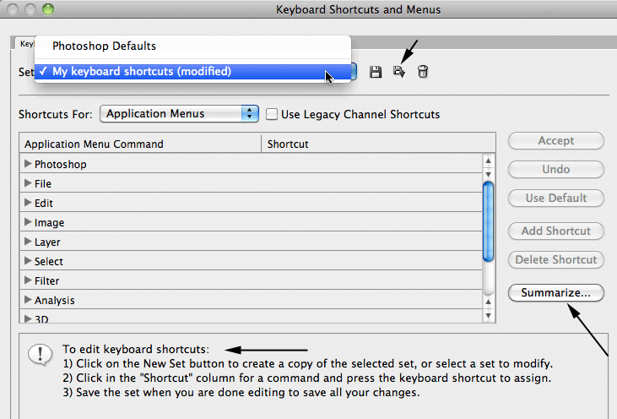Click the 'Filter' row label
The height and width of the screenshot is (419, 617).
pos(46,280)
